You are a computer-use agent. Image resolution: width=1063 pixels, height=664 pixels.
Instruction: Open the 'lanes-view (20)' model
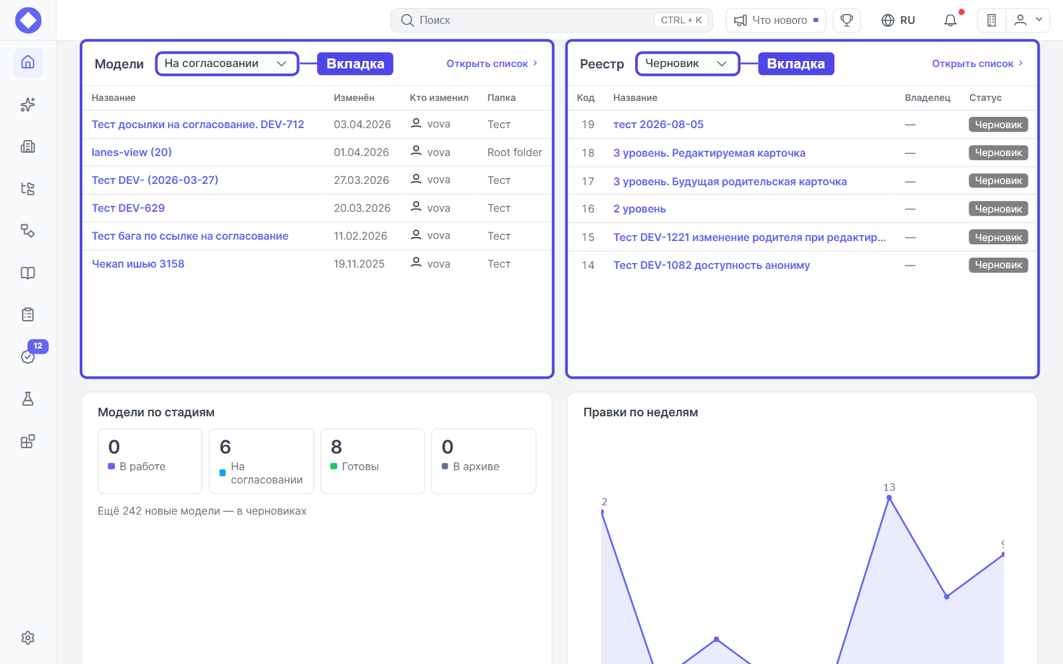132,152
